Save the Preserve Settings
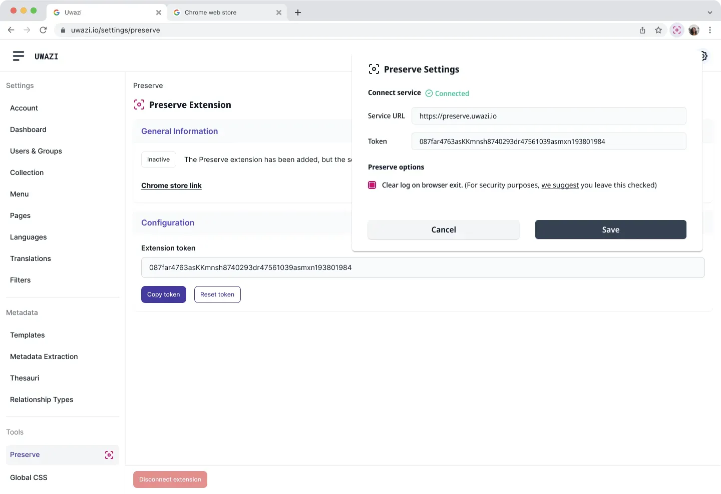 (610, 229)
